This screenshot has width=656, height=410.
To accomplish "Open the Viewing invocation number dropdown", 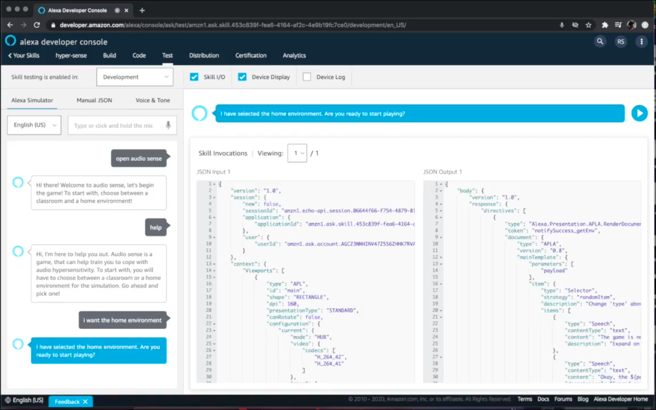I will pyautogui.click(x=297, y=153).
